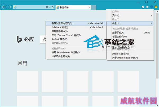This screenshot has width=159, height=107.
Task: Open the 安全(S) menu entry
Action: pyautogui.click(x=130, y=23)
